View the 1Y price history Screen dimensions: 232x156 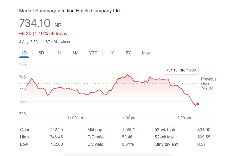pyautogui.click(x=111, y=53)
